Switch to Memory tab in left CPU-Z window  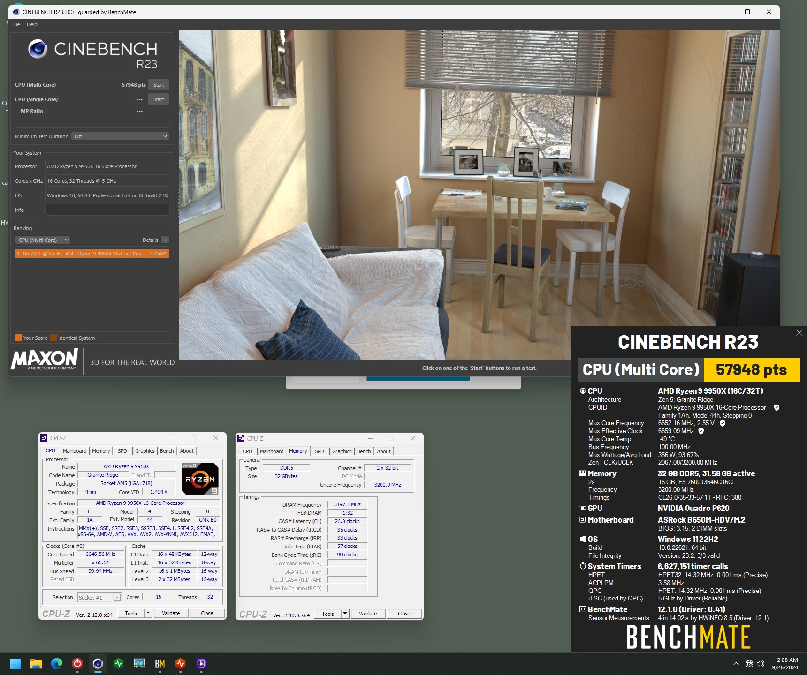point(101,451)
